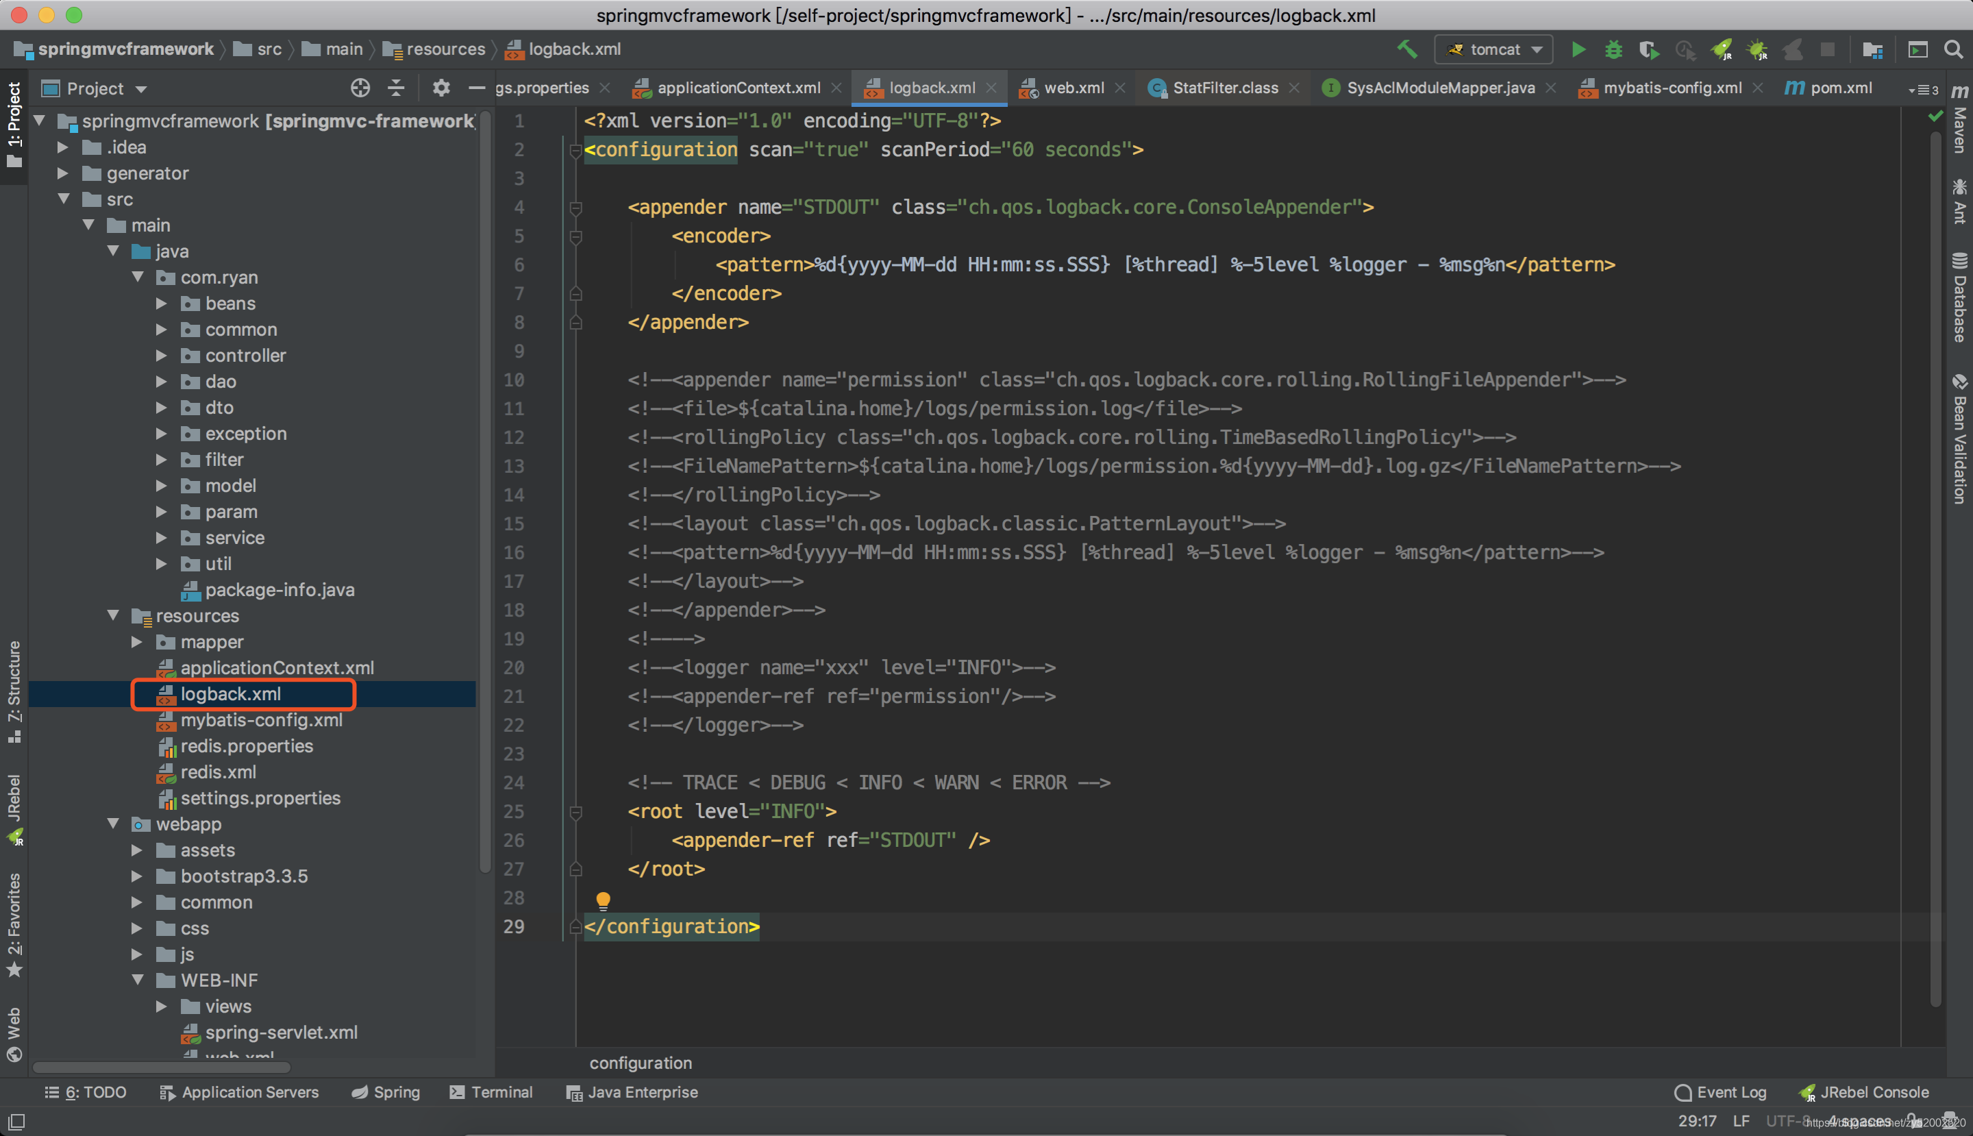Click the green Run button
Screen dimensions: 1973x1136
[x=1578, y=49]
